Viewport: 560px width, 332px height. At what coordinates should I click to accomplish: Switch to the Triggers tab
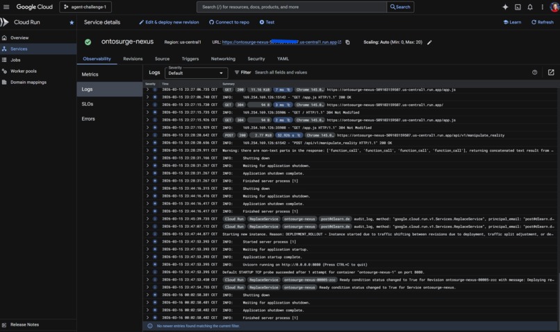tap(190, 59)
